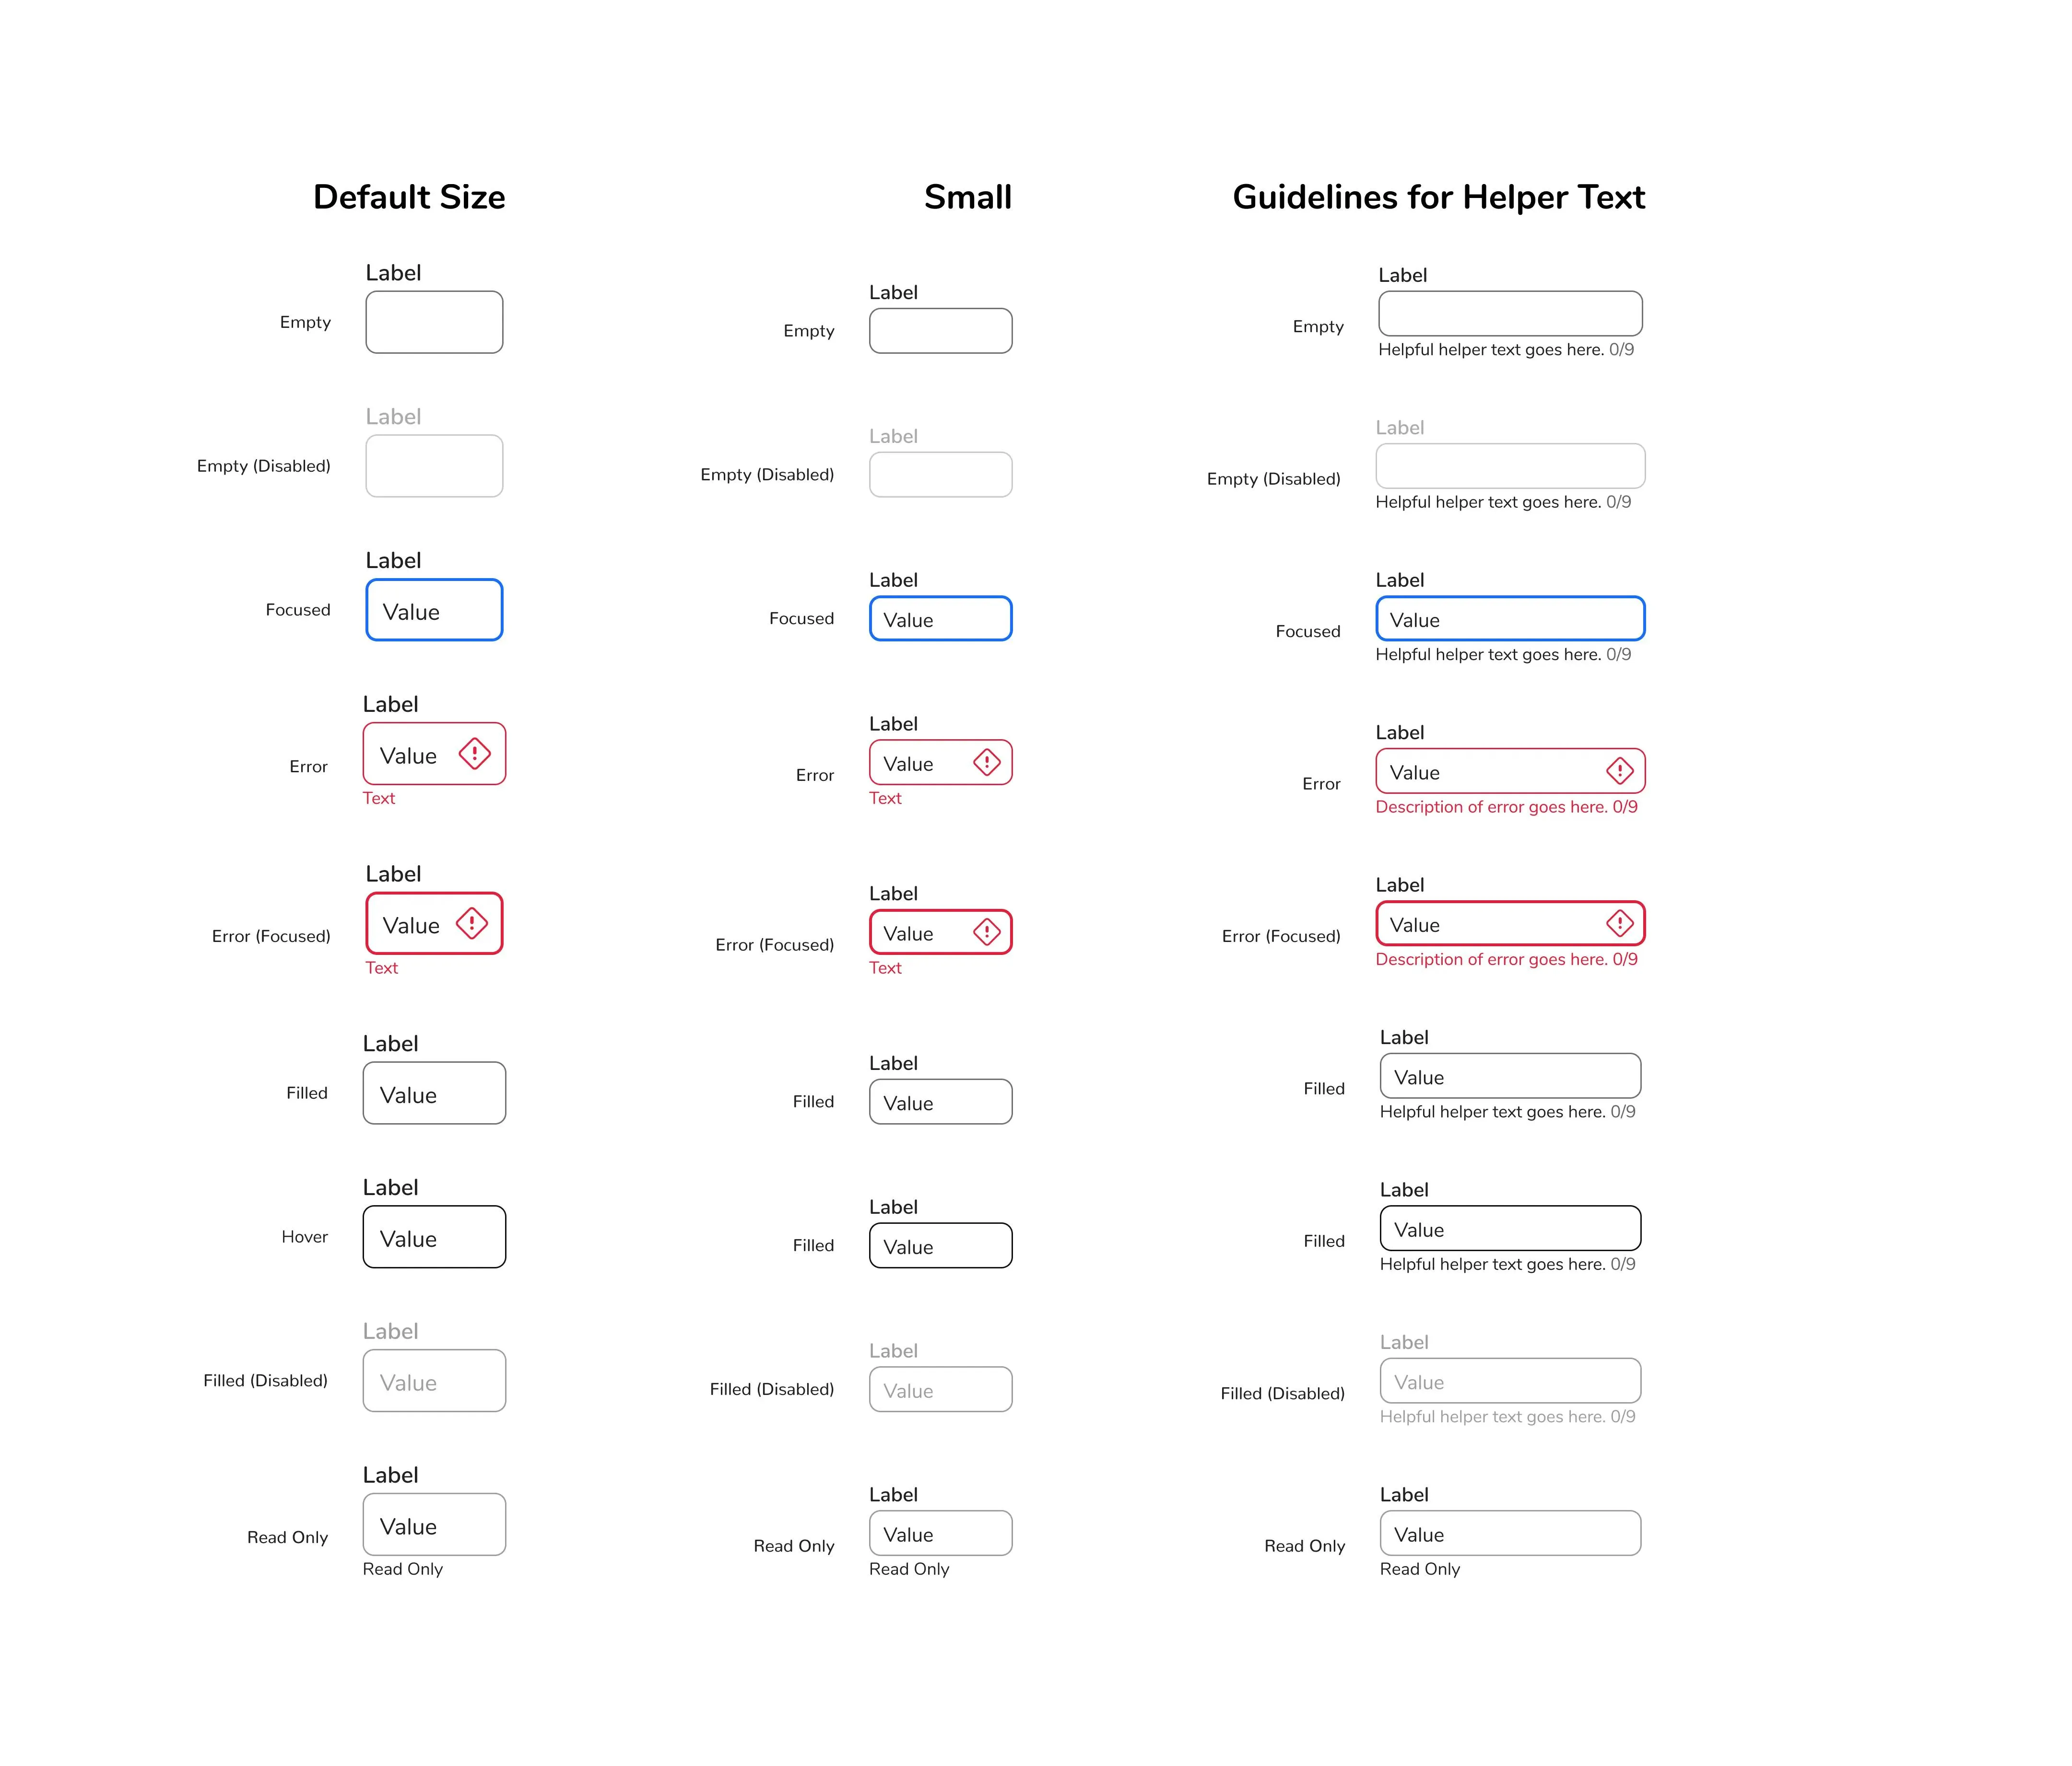Click the Hover state input showing Value
Viewport: 2072px width, 1766px height.
pos(433,1236)
